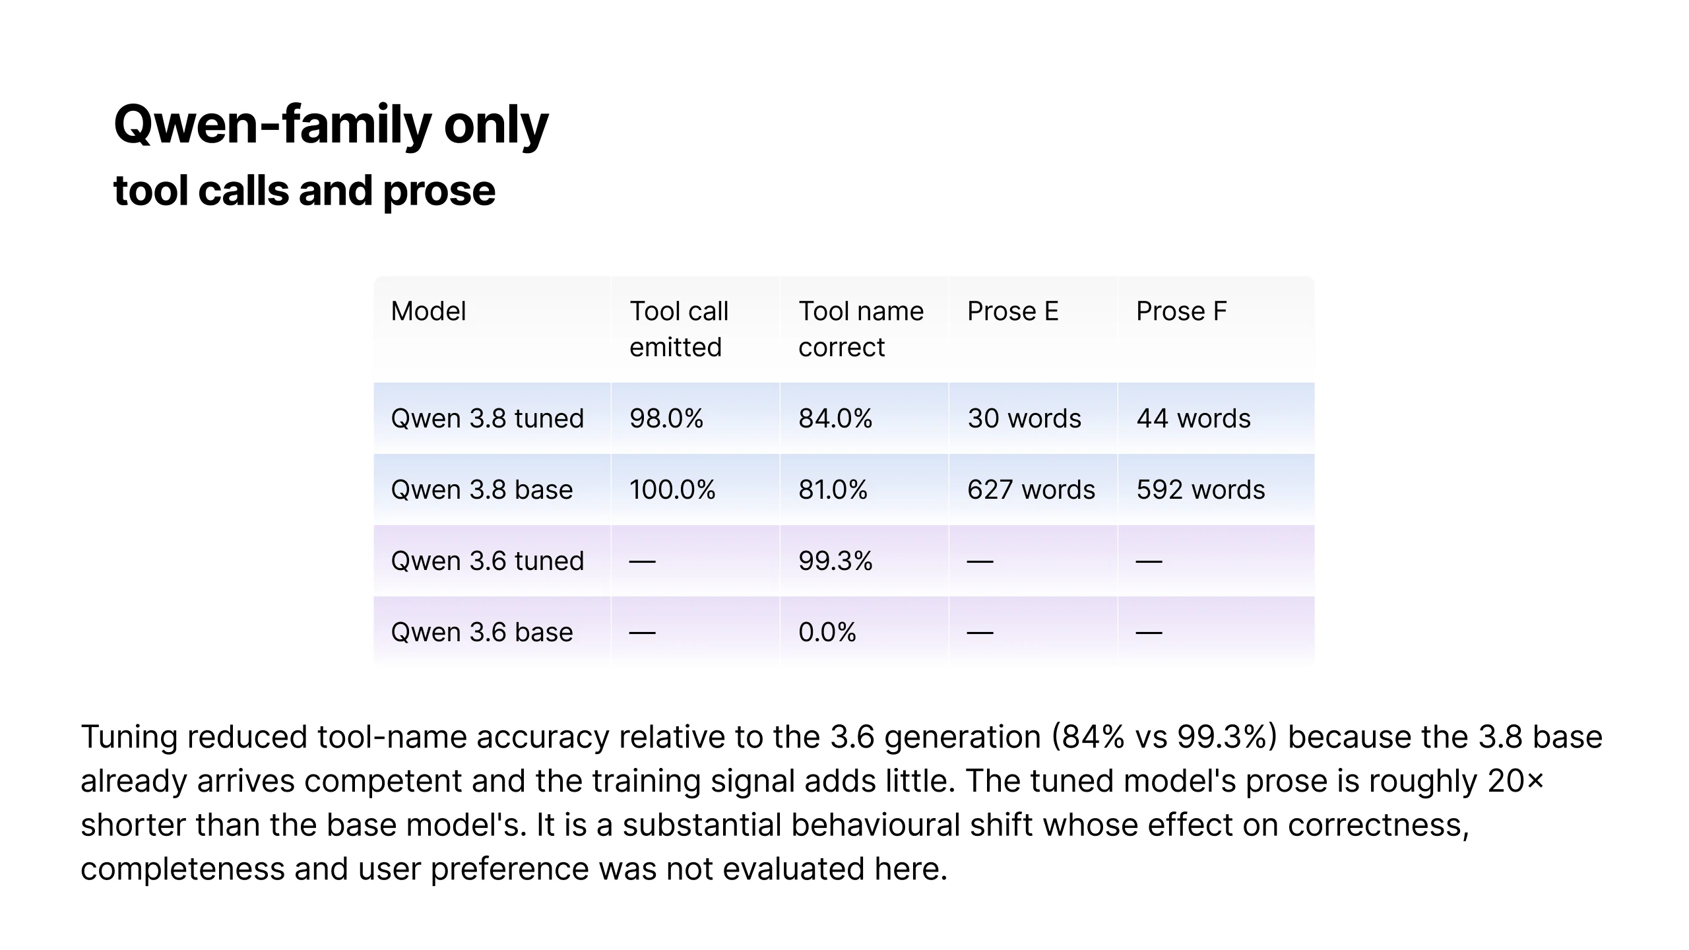Viewport: 1689px width, 950px height.
Task: Click the '592 words' Prose F cell
Action: [x=1201, y=490]
